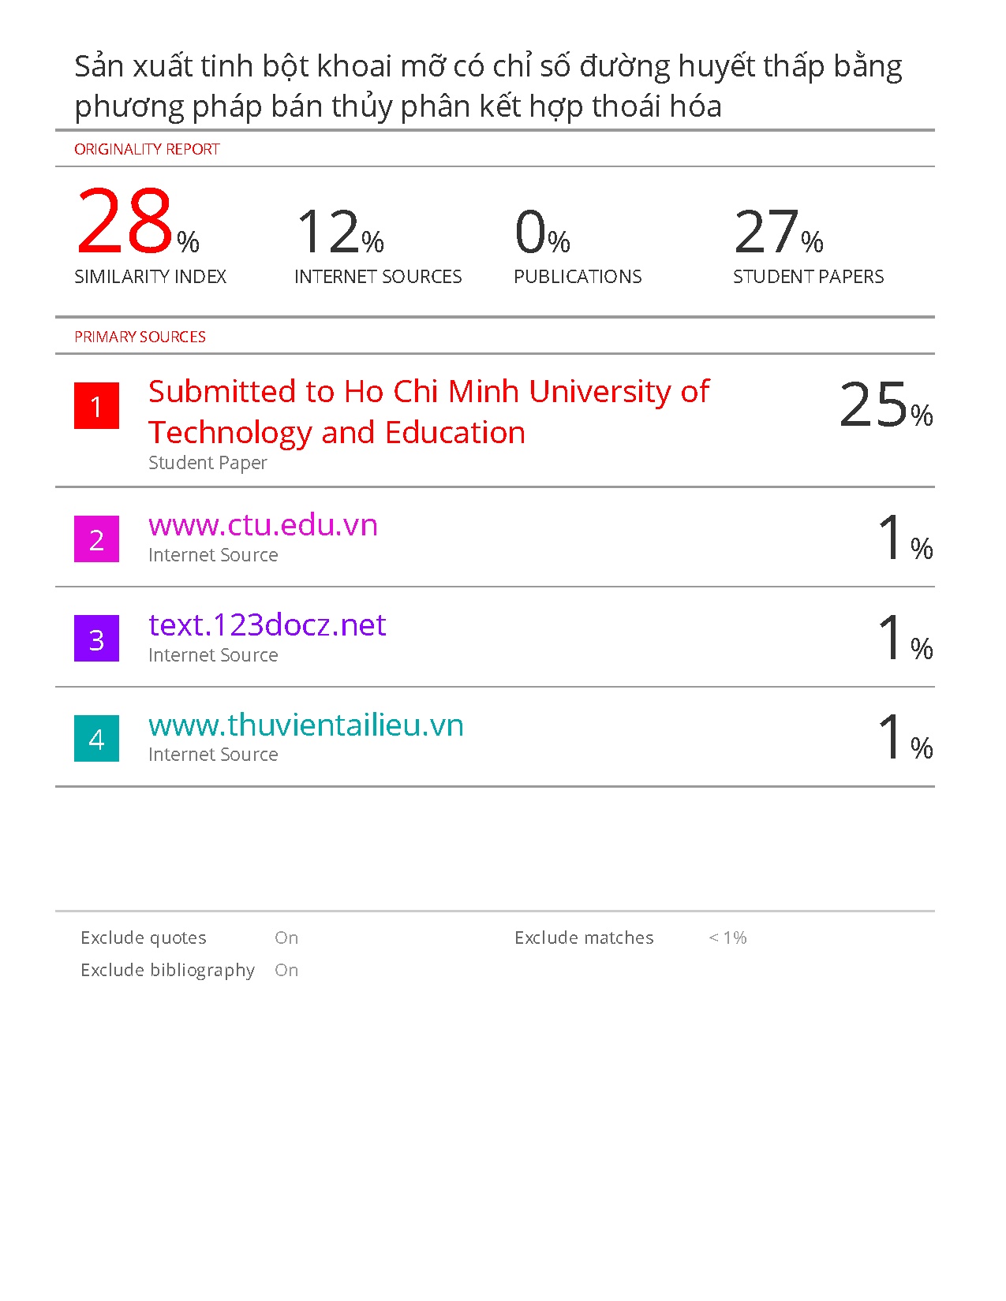Open the www.ctu.edu.vn source link
Screen dimensions: 1006x1301
click(263, 525)
